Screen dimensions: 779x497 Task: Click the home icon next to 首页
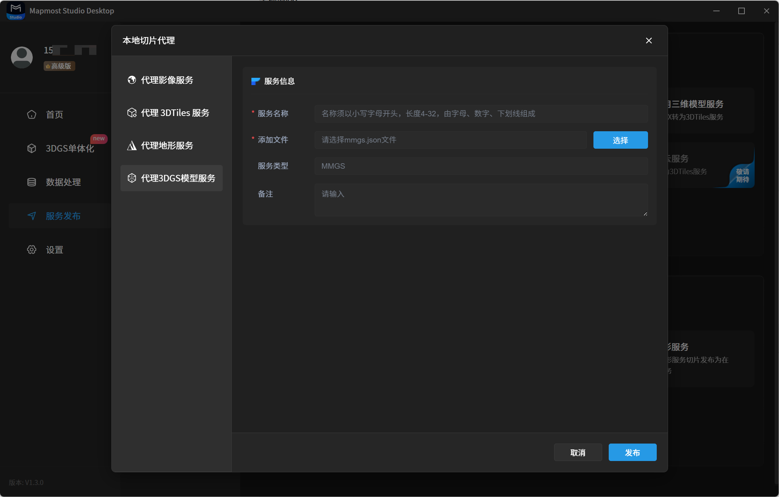pyautogui.click(x=32, y=115)
